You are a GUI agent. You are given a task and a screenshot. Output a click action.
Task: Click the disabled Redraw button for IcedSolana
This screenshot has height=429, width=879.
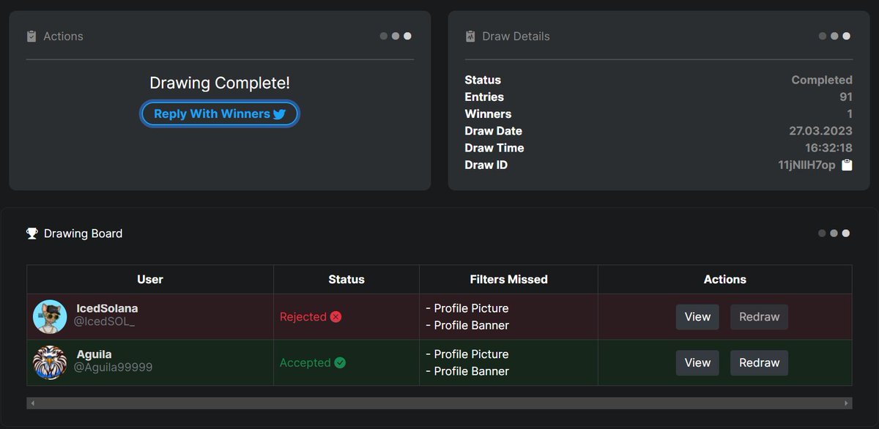tap(759, 317)
